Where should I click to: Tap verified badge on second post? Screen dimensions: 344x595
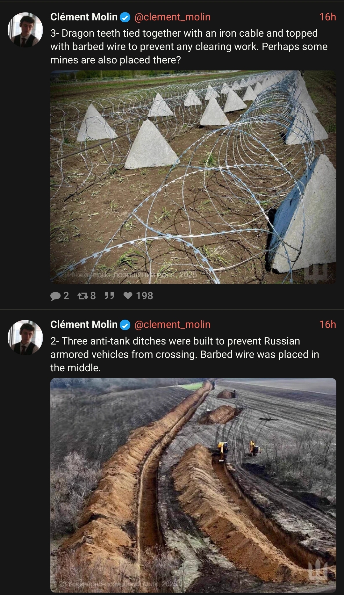coord(125,325)
